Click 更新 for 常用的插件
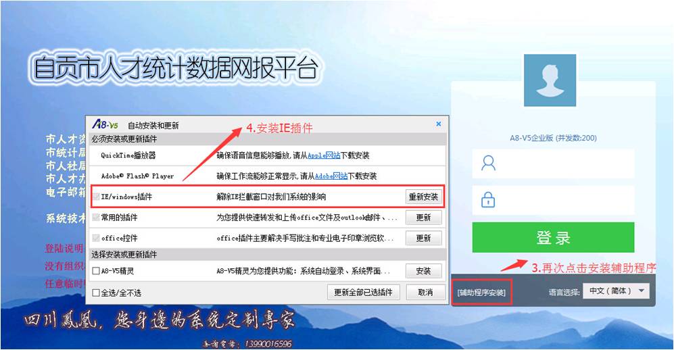This screenshot has height=350, width=674. 423,218
